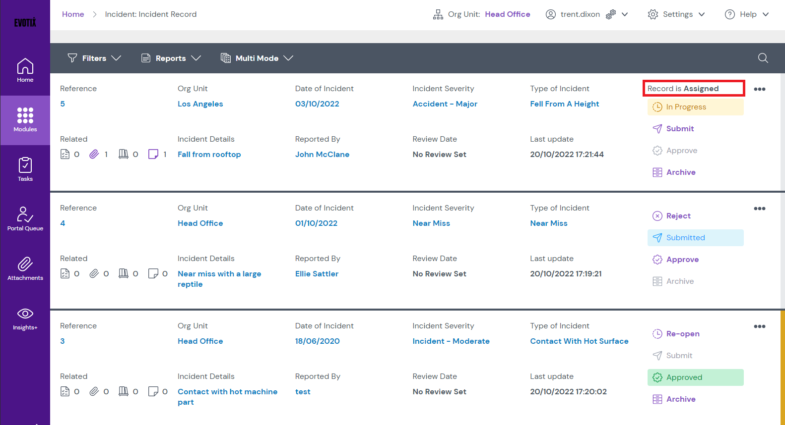The height and width of the screenshot is (425, 785).
Task: Open Attachments in the sidebar
Action: tap(25, 268)
